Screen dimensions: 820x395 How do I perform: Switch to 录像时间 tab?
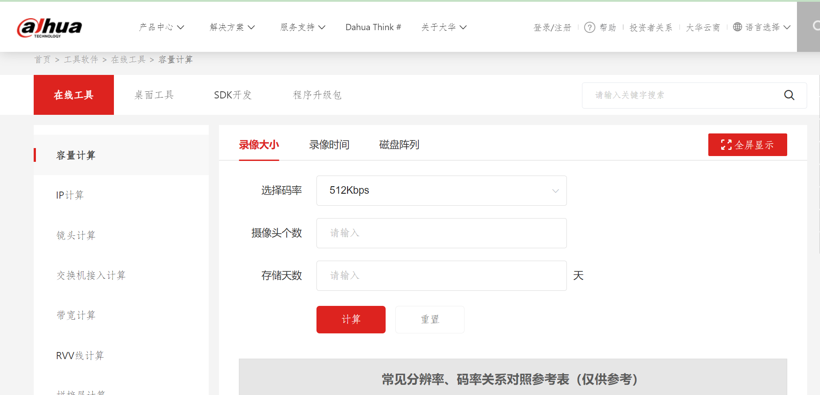coord(329,145)
